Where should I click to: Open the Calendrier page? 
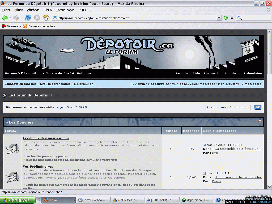pyautogui.click(x=253, y=73)
